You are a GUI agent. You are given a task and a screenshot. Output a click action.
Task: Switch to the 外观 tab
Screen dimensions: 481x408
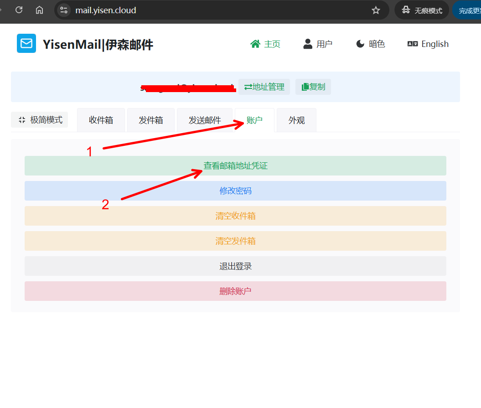pos(296,119)
